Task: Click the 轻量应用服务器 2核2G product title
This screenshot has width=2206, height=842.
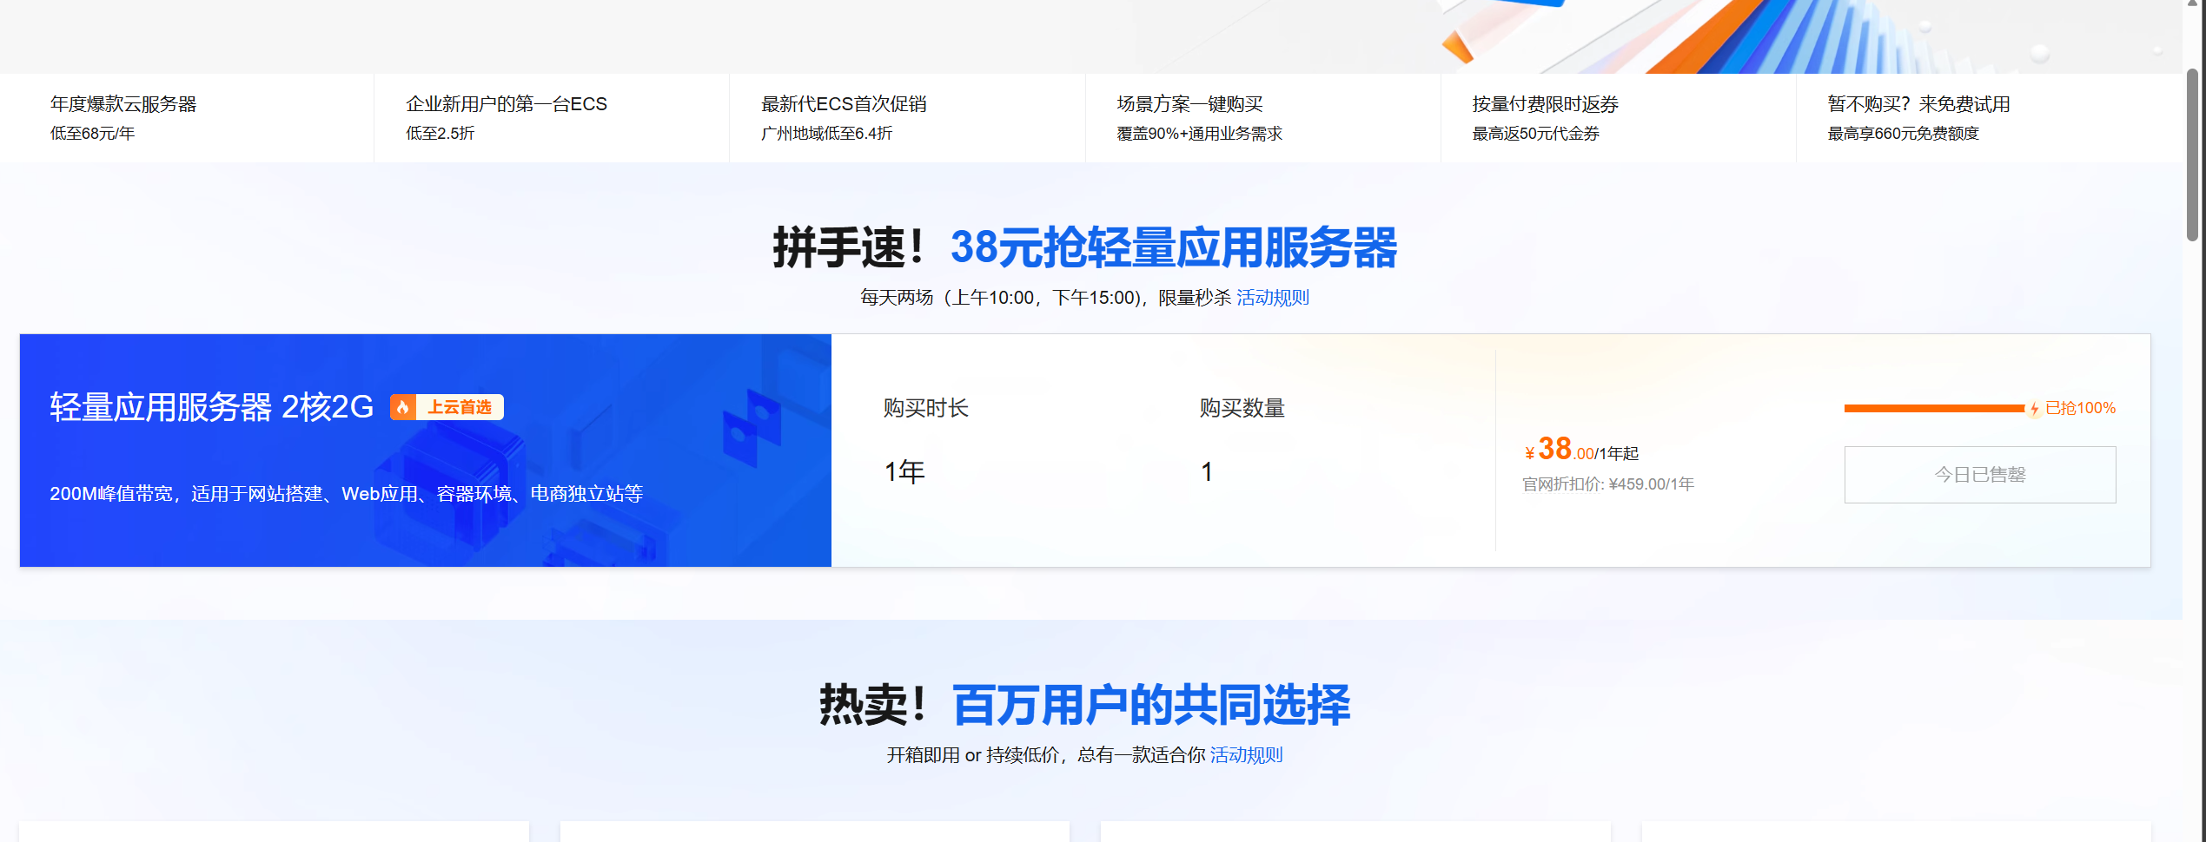Action: (211, 407)
